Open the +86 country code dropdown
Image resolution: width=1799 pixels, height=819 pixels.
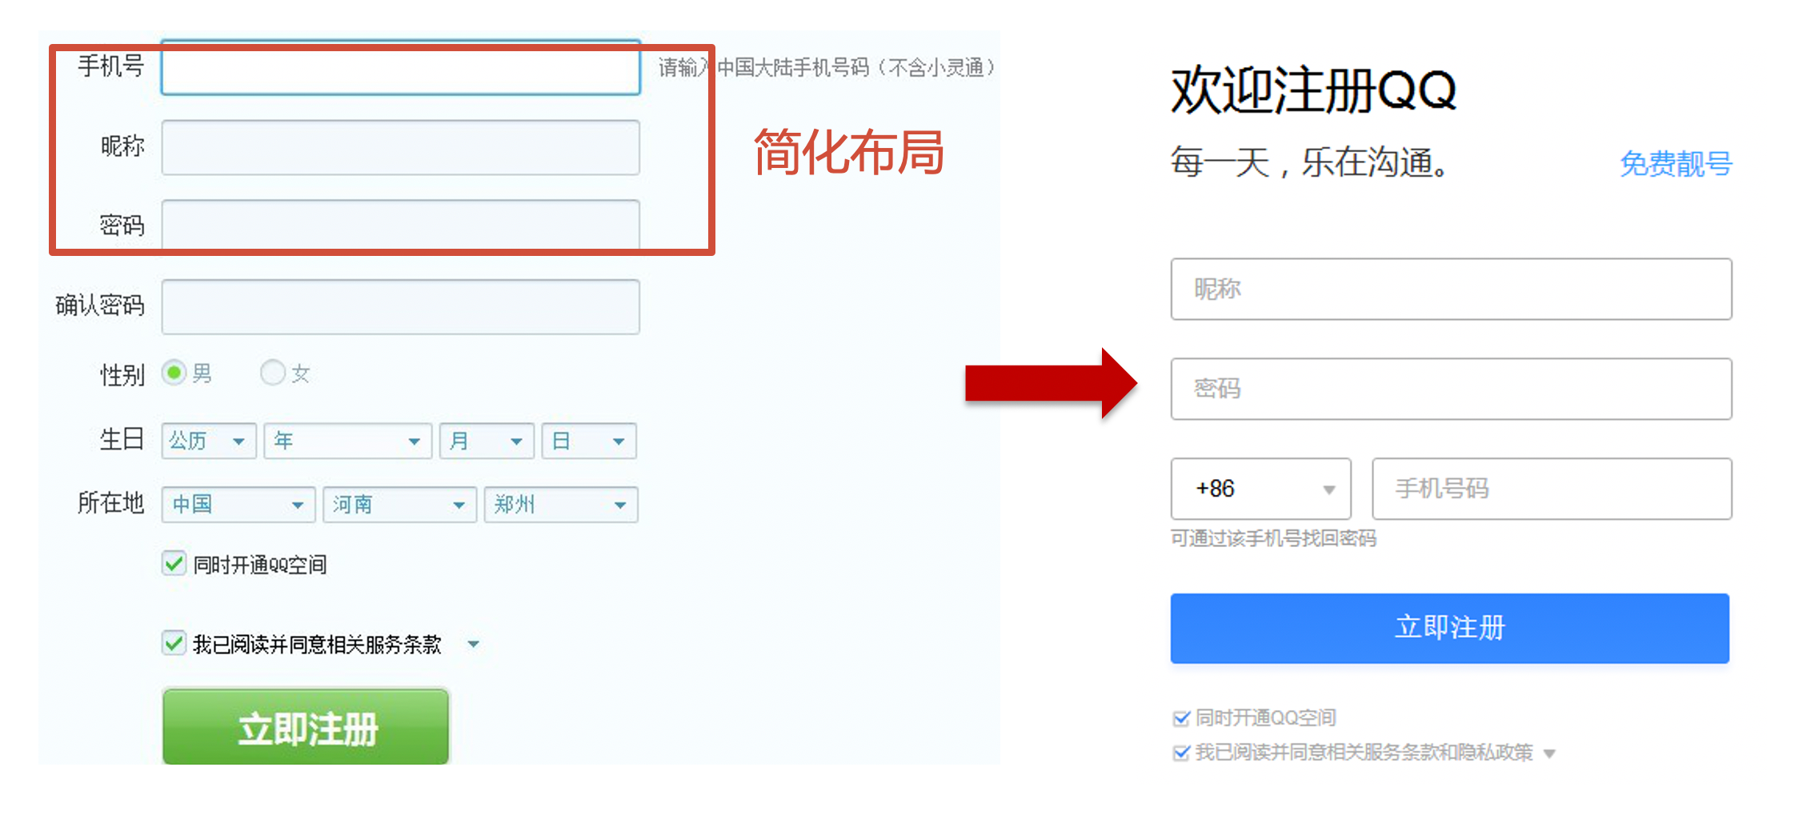click(1260, 489)
